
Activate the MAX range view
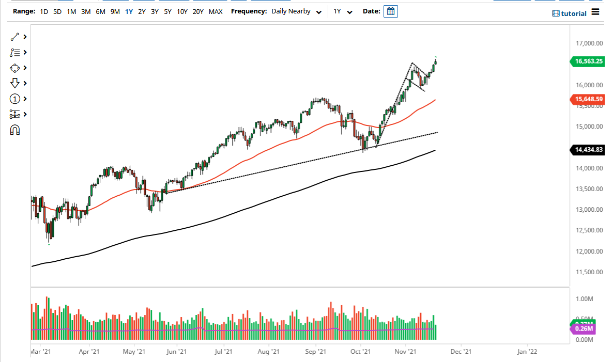pos(216,11)
